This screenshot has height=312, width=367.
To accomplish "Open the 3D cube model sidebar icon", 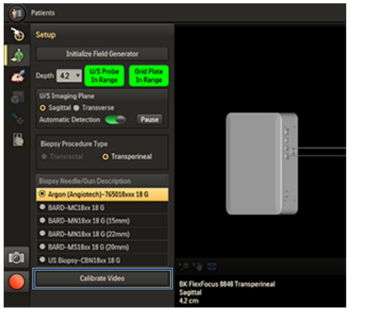I will (17, 97).
